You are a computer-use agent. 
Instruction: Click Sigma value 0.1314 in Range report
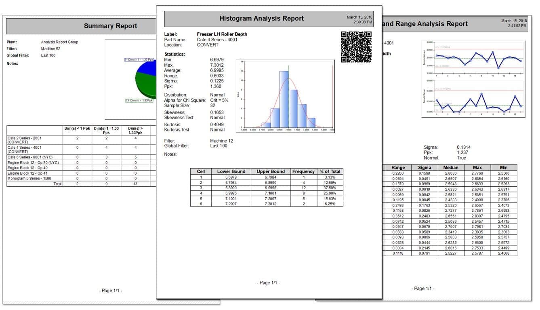[x=464, y=148]
